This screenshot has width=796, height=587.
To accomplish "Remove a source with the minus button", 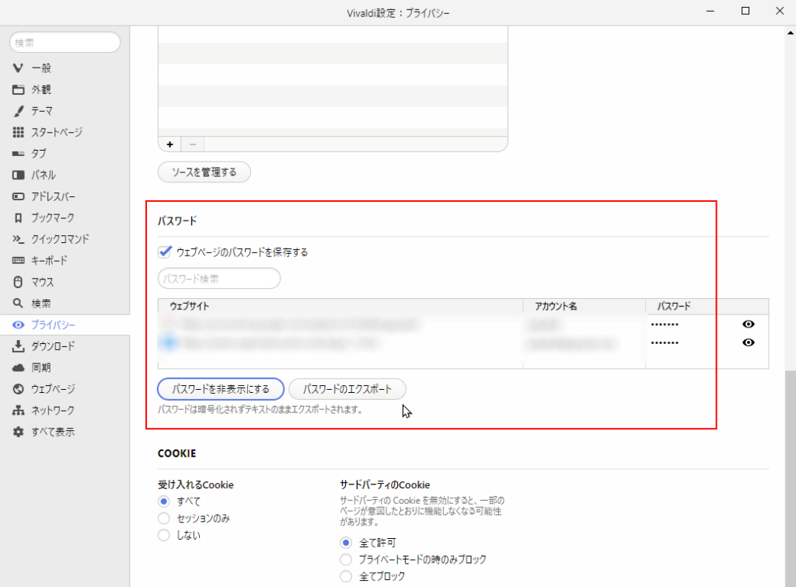I will (x=193, y=144).
